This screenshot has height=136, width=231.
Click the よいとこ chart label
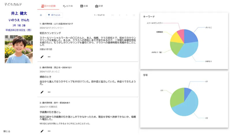coord(208,27)
